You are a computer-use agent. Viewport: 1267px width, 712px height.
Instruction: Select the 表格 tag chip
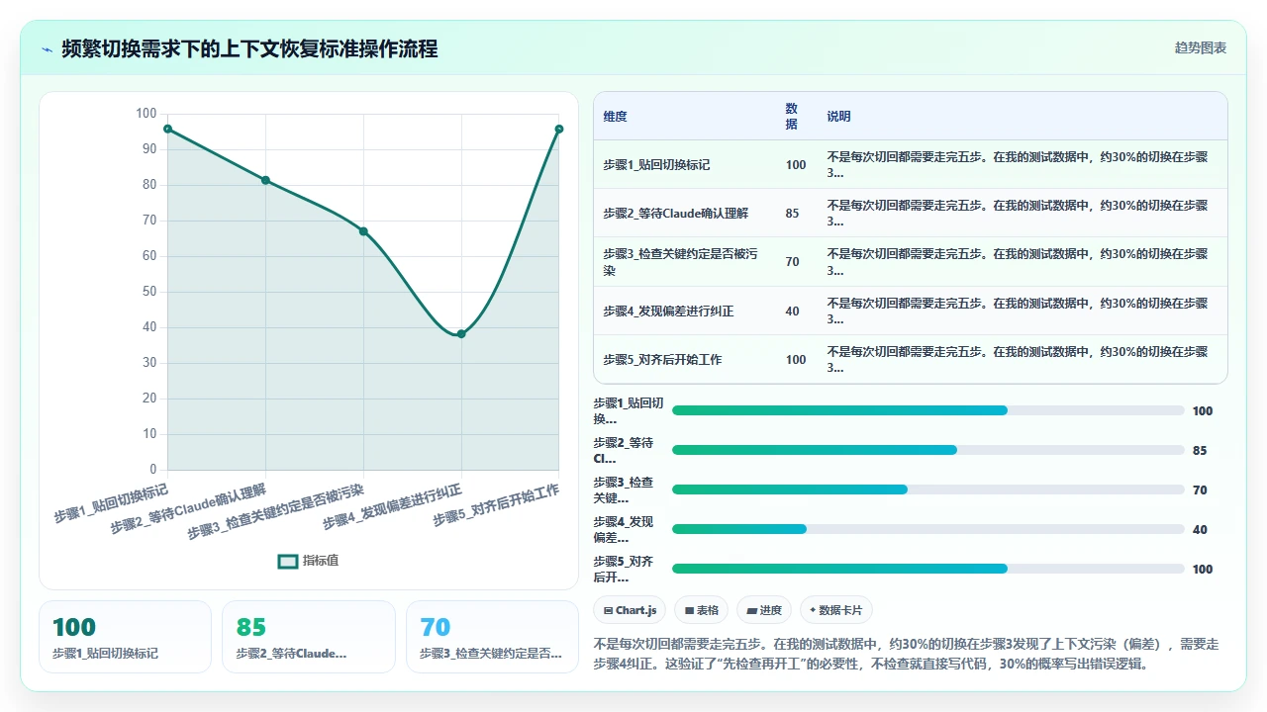coord(702,610)
